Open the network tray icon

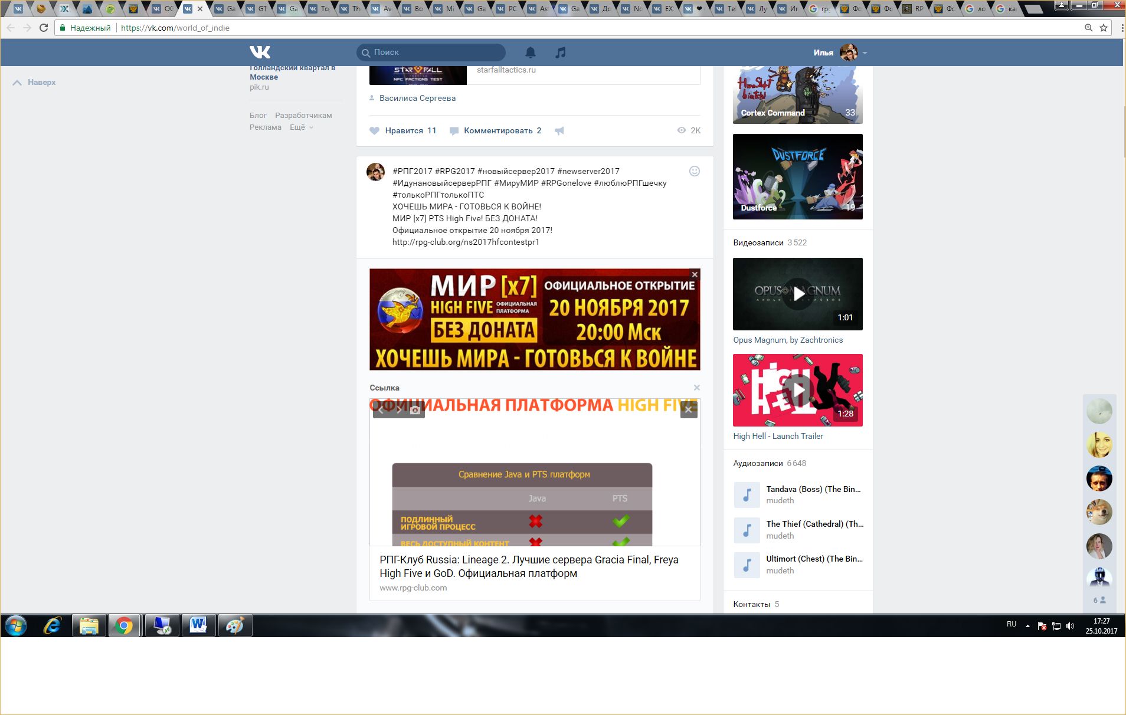(x=1056, y=626)
